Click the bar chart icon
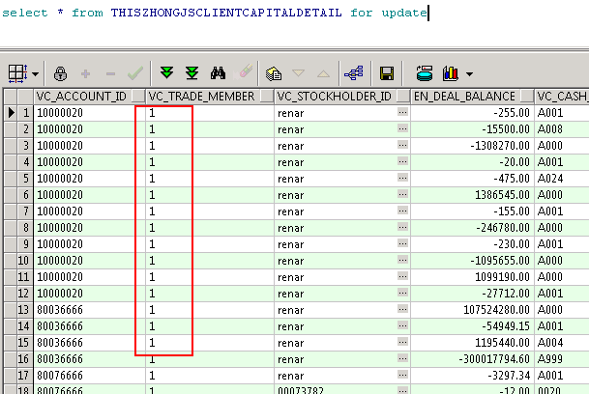Screen dimensions: 589x394 (451, 73)
